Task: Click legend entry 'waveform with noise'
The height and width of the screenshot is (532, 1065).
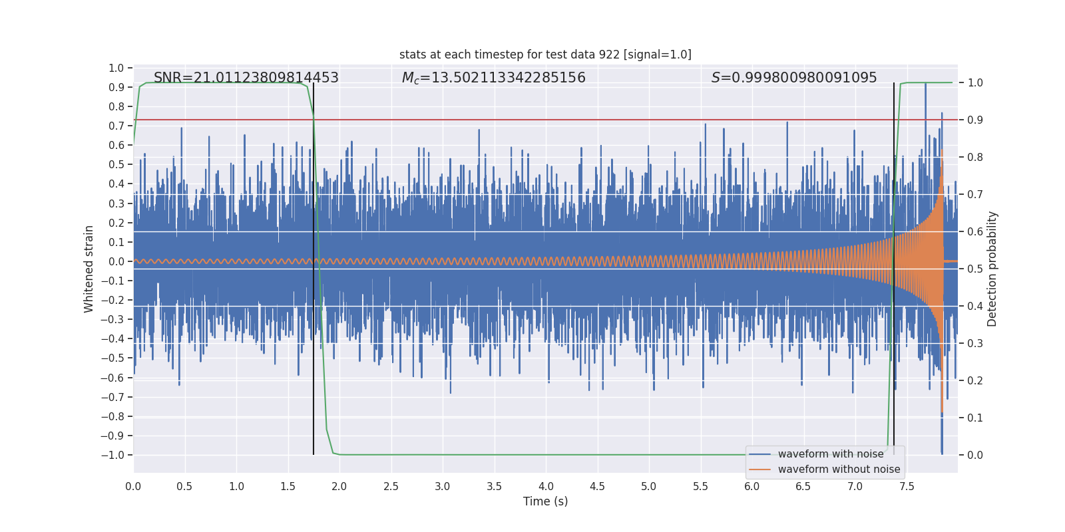Action: click(831, 454)
